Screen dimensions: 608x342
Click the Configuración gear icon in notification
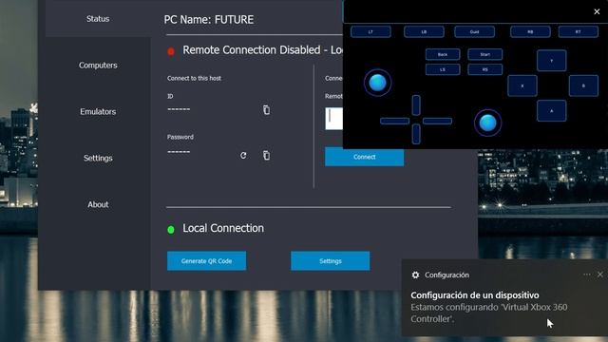(415, 275)
